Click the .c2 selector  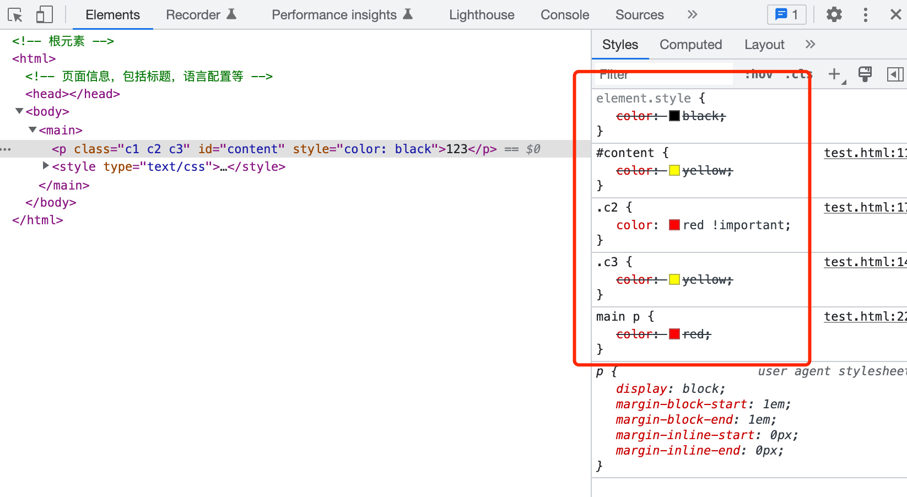point(607,207)
